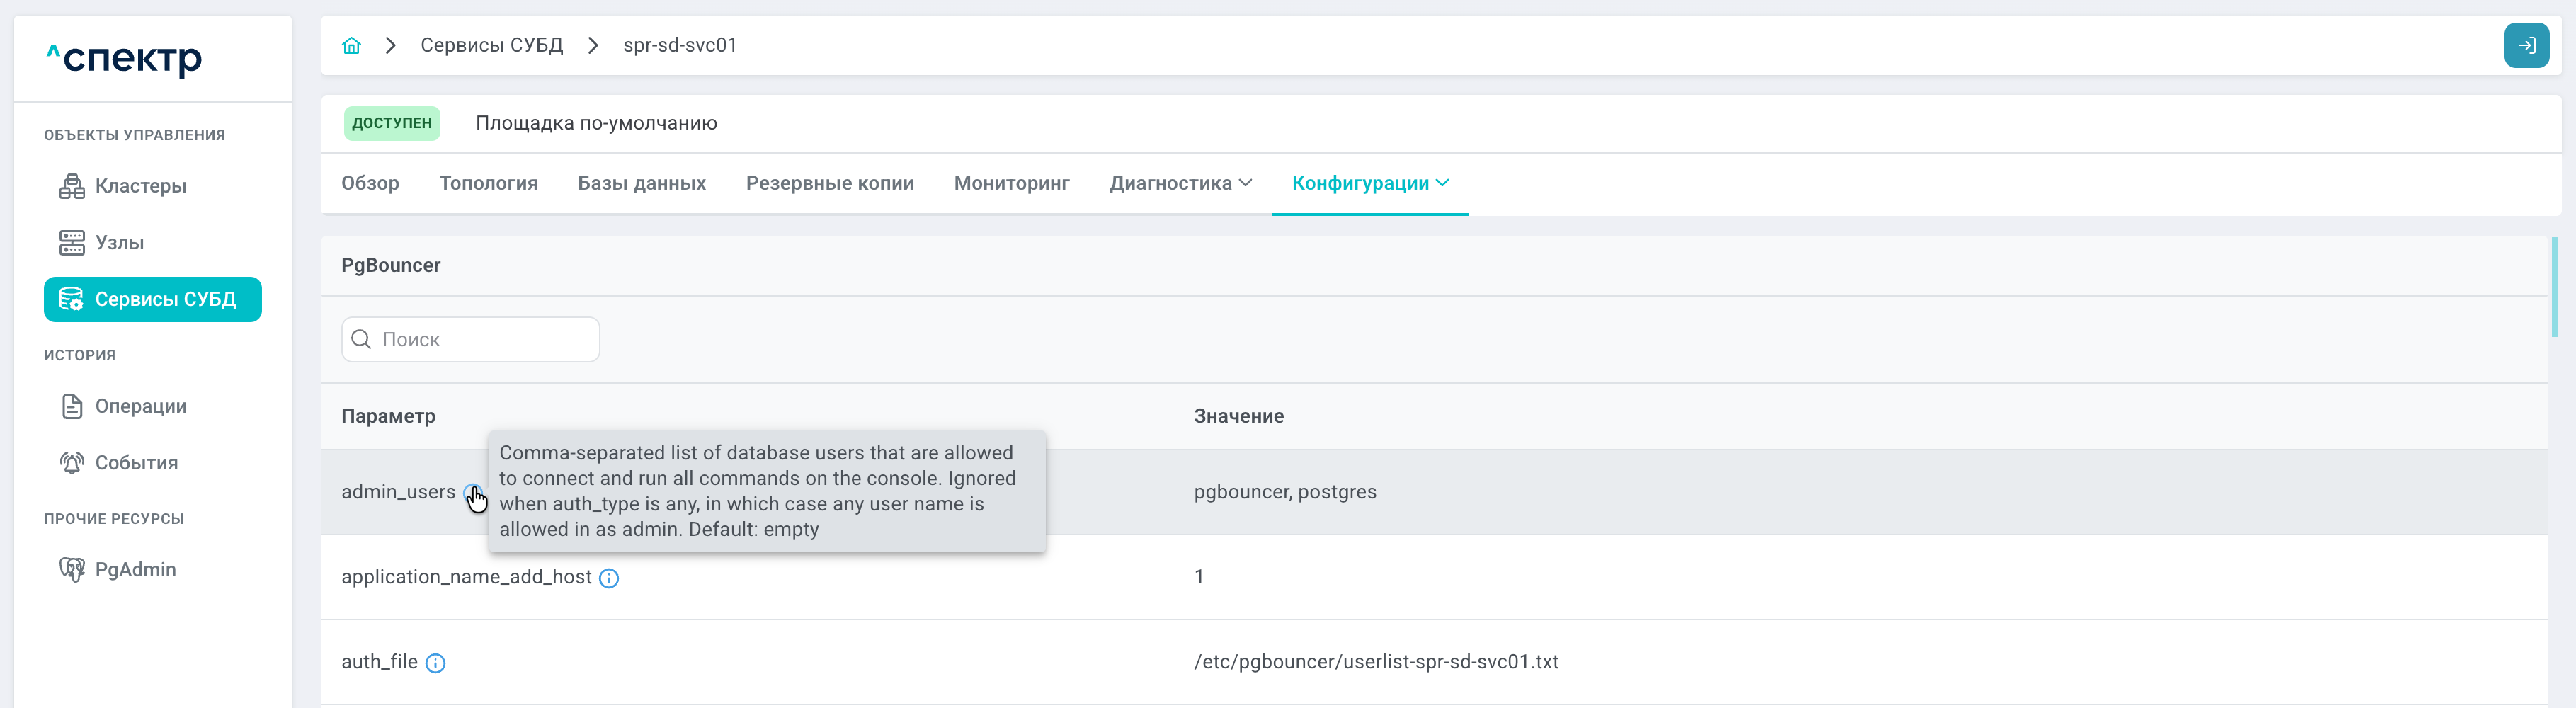Click Площадка по-умолчанию label
2576x708 pixels.
click(596, 123)
